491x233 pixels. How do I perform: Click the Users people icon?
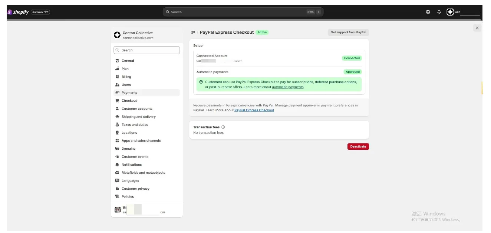[117, 85]
